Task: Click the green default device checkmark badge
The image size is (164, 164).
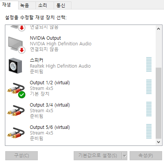Action: (x=22, y=94)
